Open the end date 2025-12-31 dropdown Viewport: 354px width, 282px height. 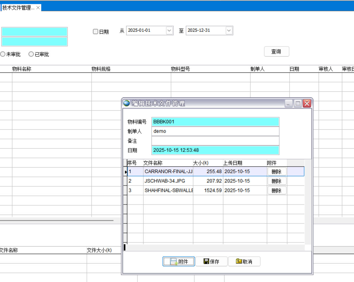(x=229, y=31)
